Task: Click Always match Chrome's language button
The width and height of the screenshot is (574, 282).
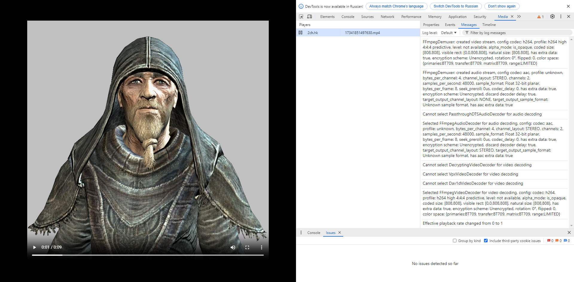Action: coord(396,6)
